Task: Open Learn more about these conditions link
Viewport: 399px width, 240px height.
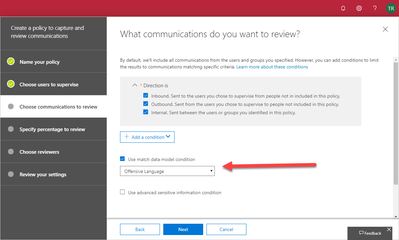Action: point(272,67)
